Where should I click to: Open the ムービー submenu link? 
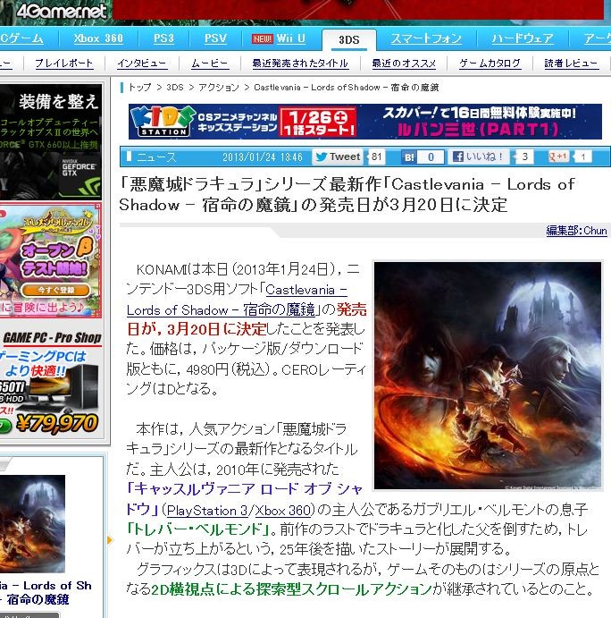(x=210, y=63)
